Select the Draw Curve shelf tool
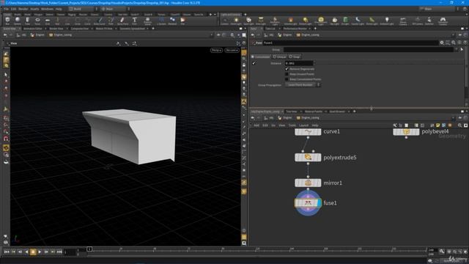This screenshot has width=469, height=264. point(100,21)
